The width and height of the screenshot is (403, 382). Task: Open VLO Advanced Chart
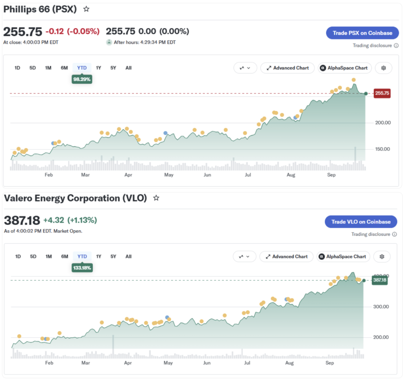(287, 257)
